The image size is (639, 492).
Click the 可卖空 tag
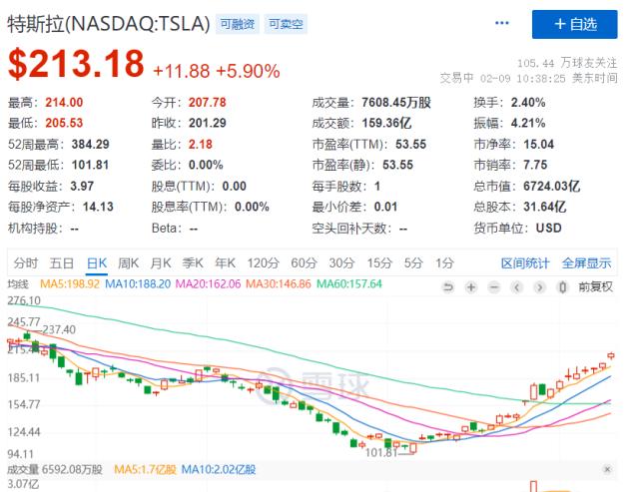[286, 24]
